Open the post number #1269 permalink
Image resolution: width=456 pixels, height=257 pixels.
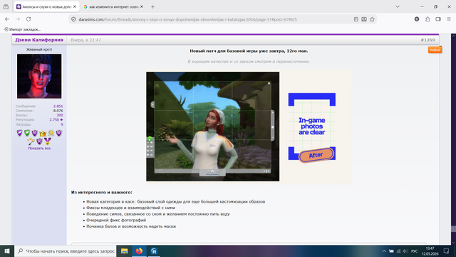427,40
